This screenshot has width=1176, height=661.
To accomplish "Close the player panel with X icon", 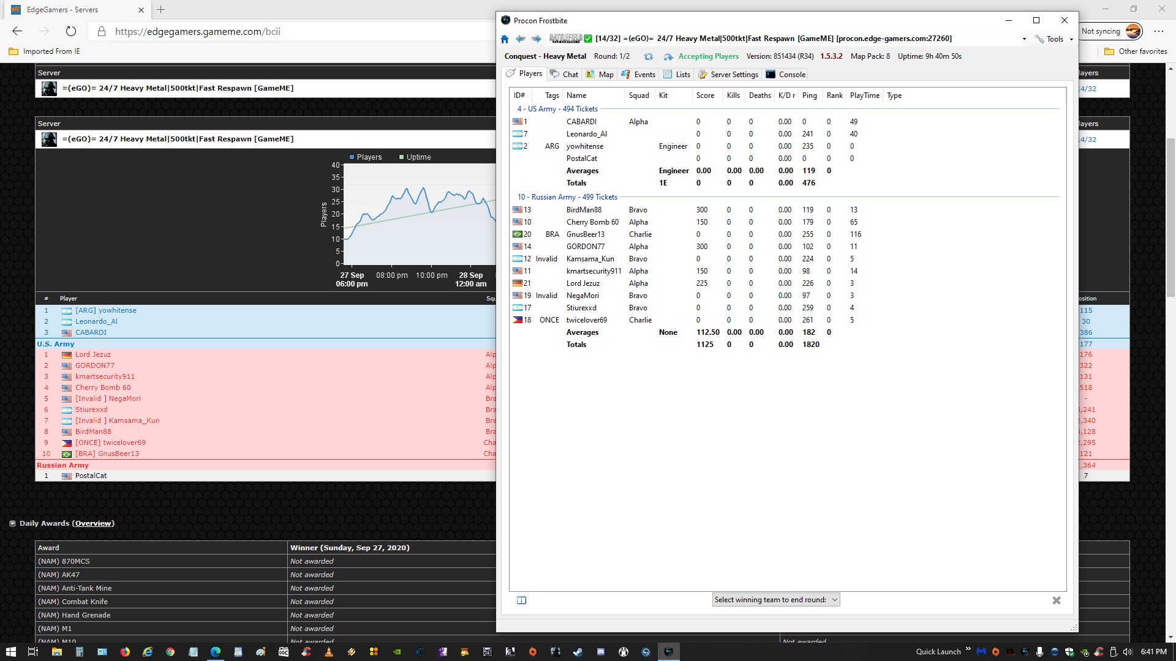I will (1057, 600).
